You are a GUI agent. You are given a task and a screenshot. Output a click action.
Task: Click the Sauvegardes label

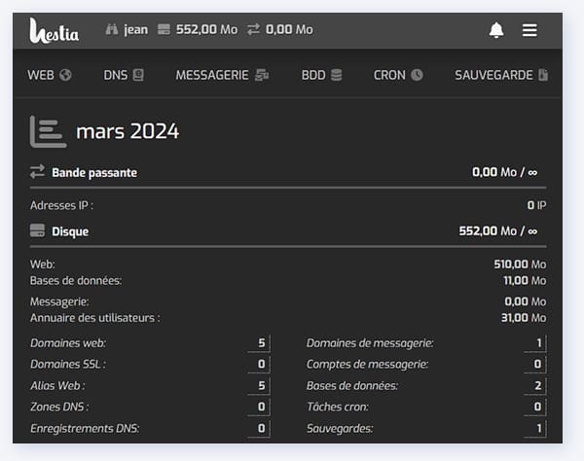[x=340, y=429]
